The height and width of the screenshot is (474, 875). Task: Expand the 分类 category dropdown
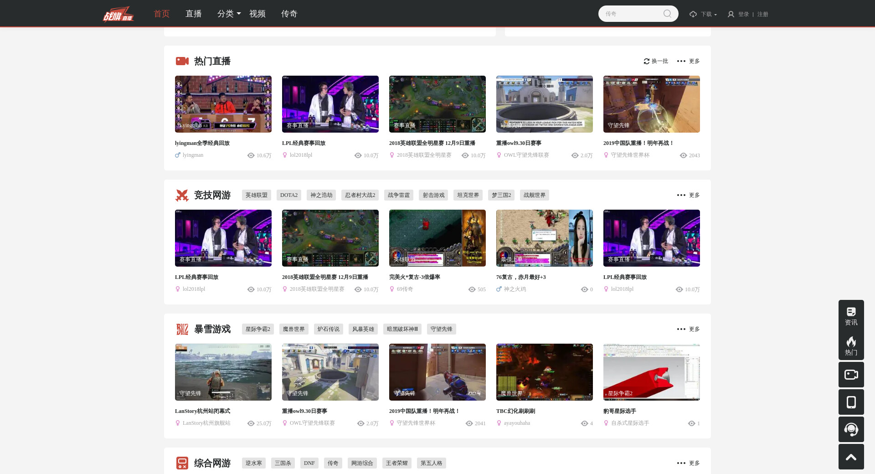pyautogui.click(x=229, y=14)
